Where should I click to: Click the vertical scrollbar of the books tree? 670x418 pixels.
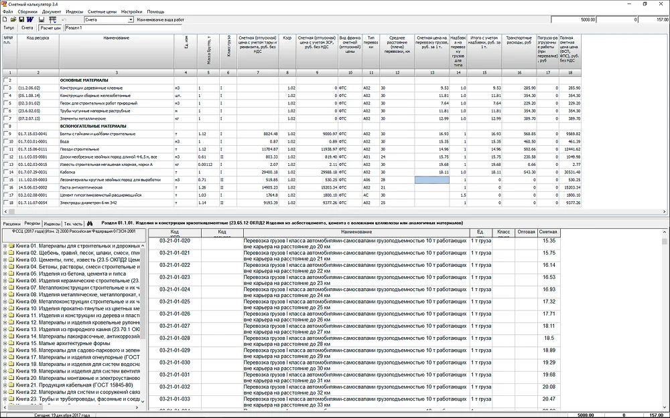tap(143, 323)
